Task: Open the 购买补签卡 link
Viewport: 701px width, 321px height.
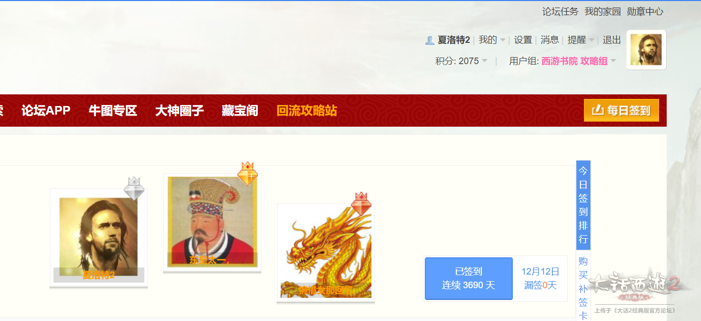Action: 583,288
